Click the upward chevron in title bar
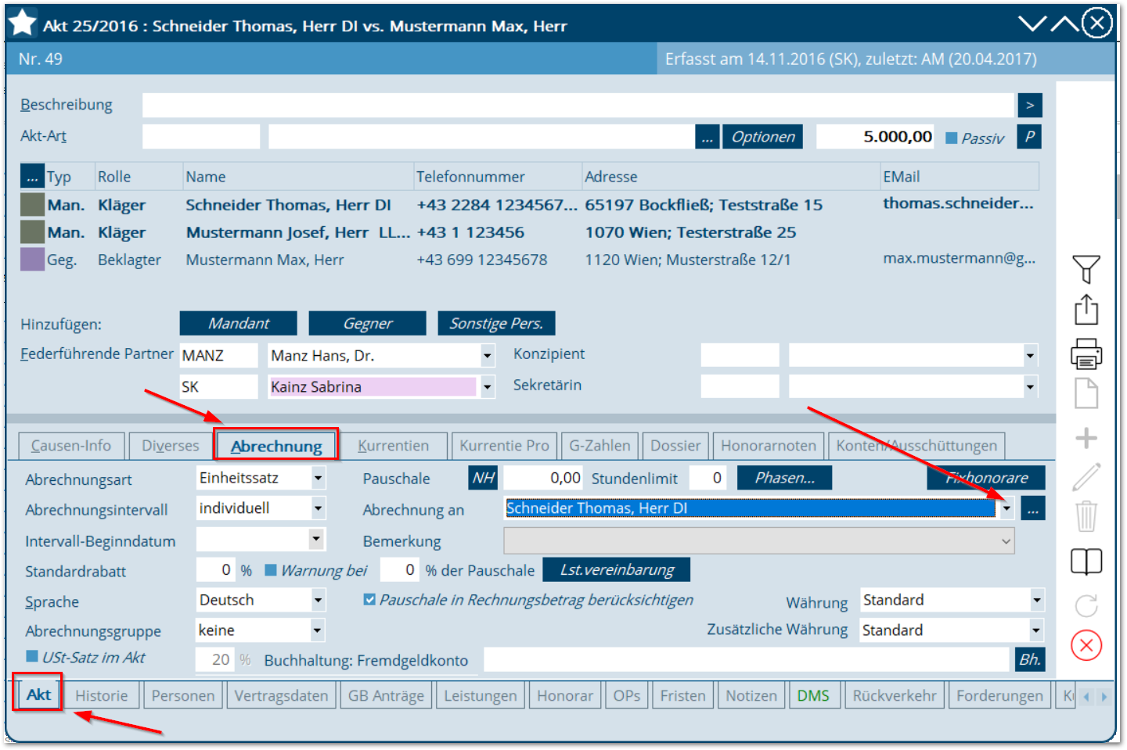Screen dimensions: 1127x750 coord(1064,24)
